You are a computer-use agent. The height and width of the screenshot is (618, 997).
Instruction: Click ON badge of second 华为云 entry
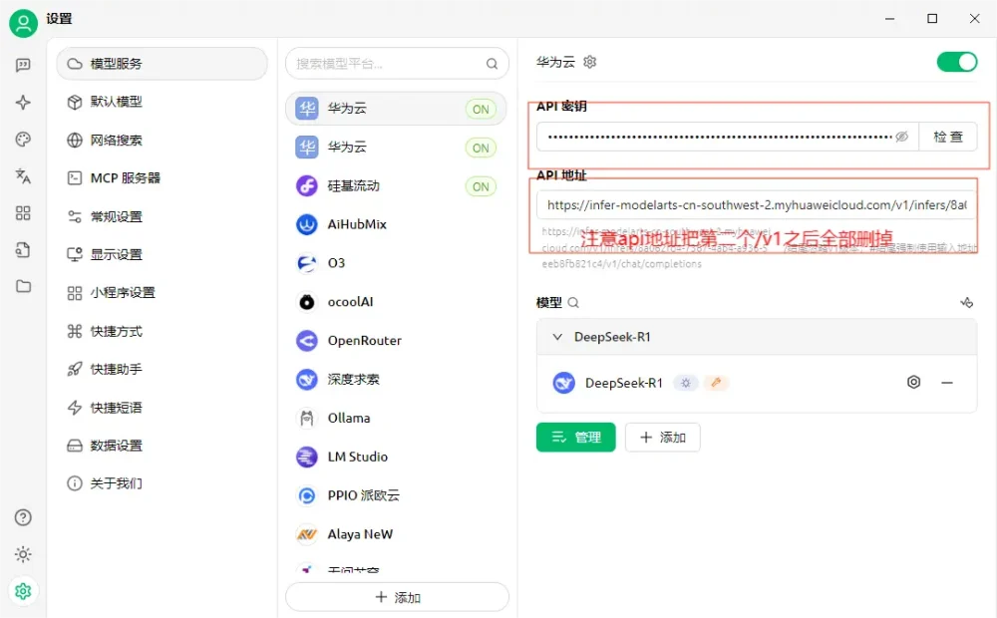pyautogui.click(x=481, y=149)
